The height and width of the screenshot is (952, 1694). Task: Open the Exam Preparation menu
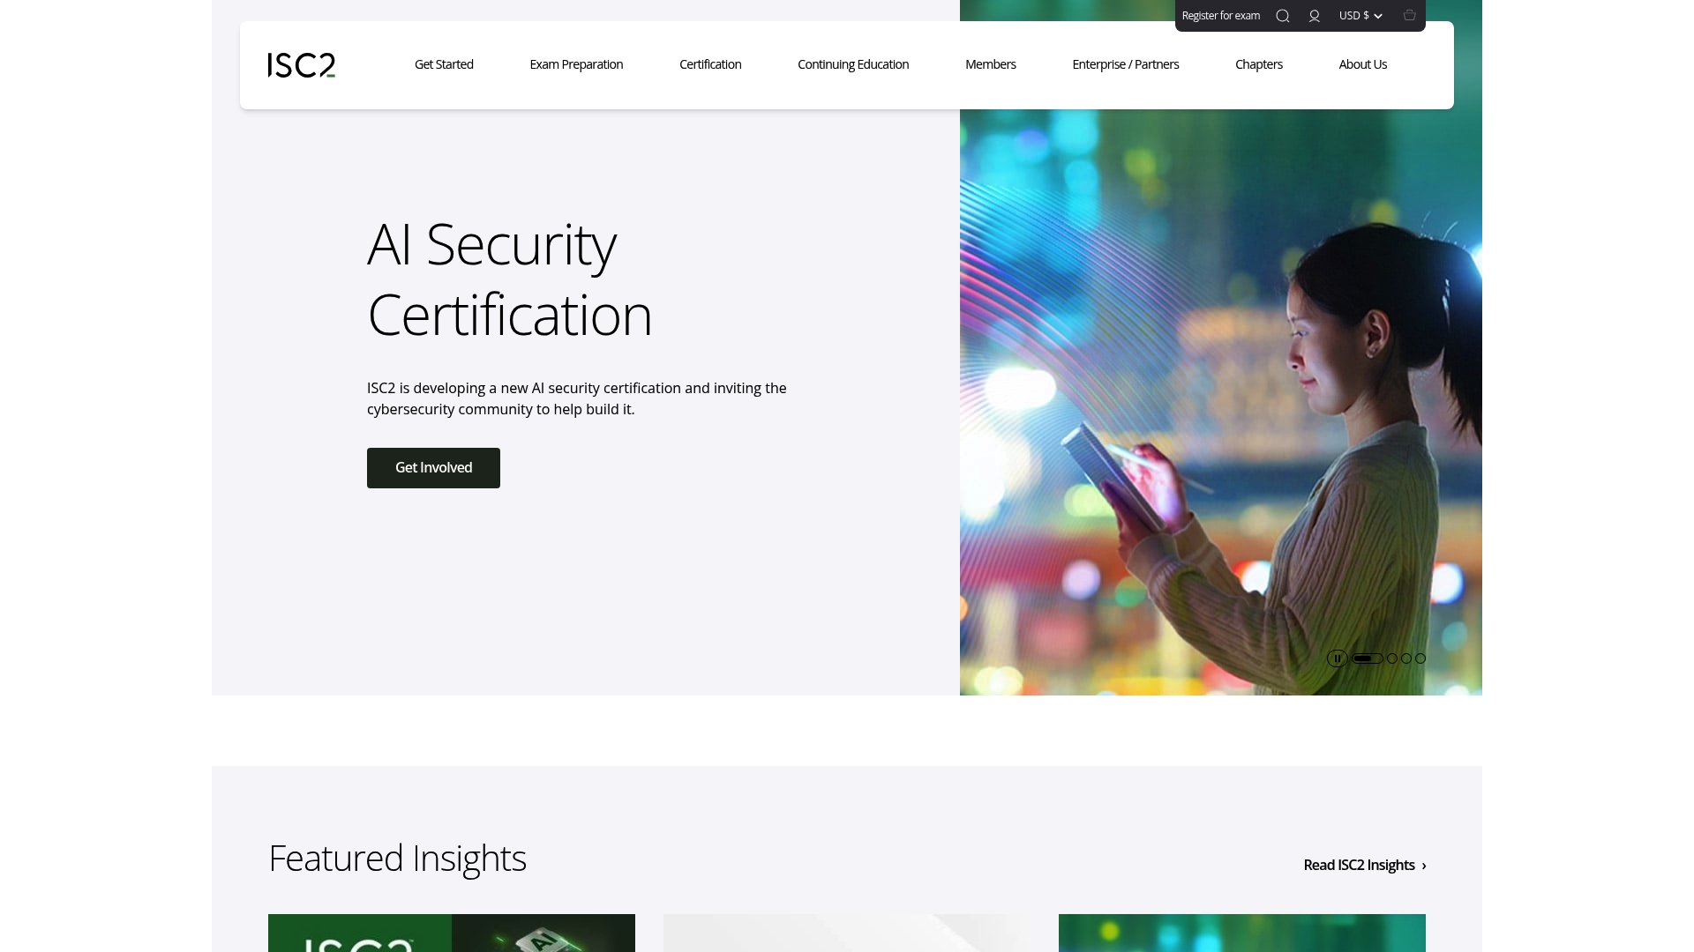[x=576, y=64]
